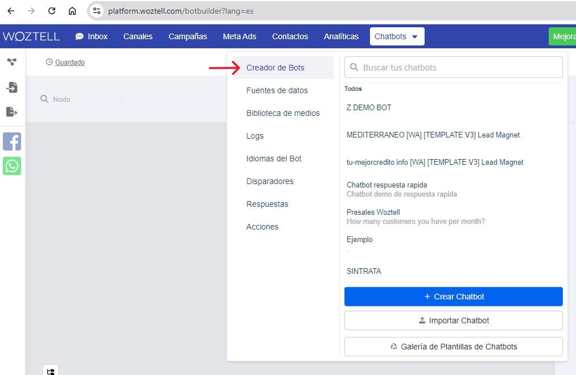Open Analíticas page
The height and width of the screenshot is (375, 576).
tap(341, 36)
